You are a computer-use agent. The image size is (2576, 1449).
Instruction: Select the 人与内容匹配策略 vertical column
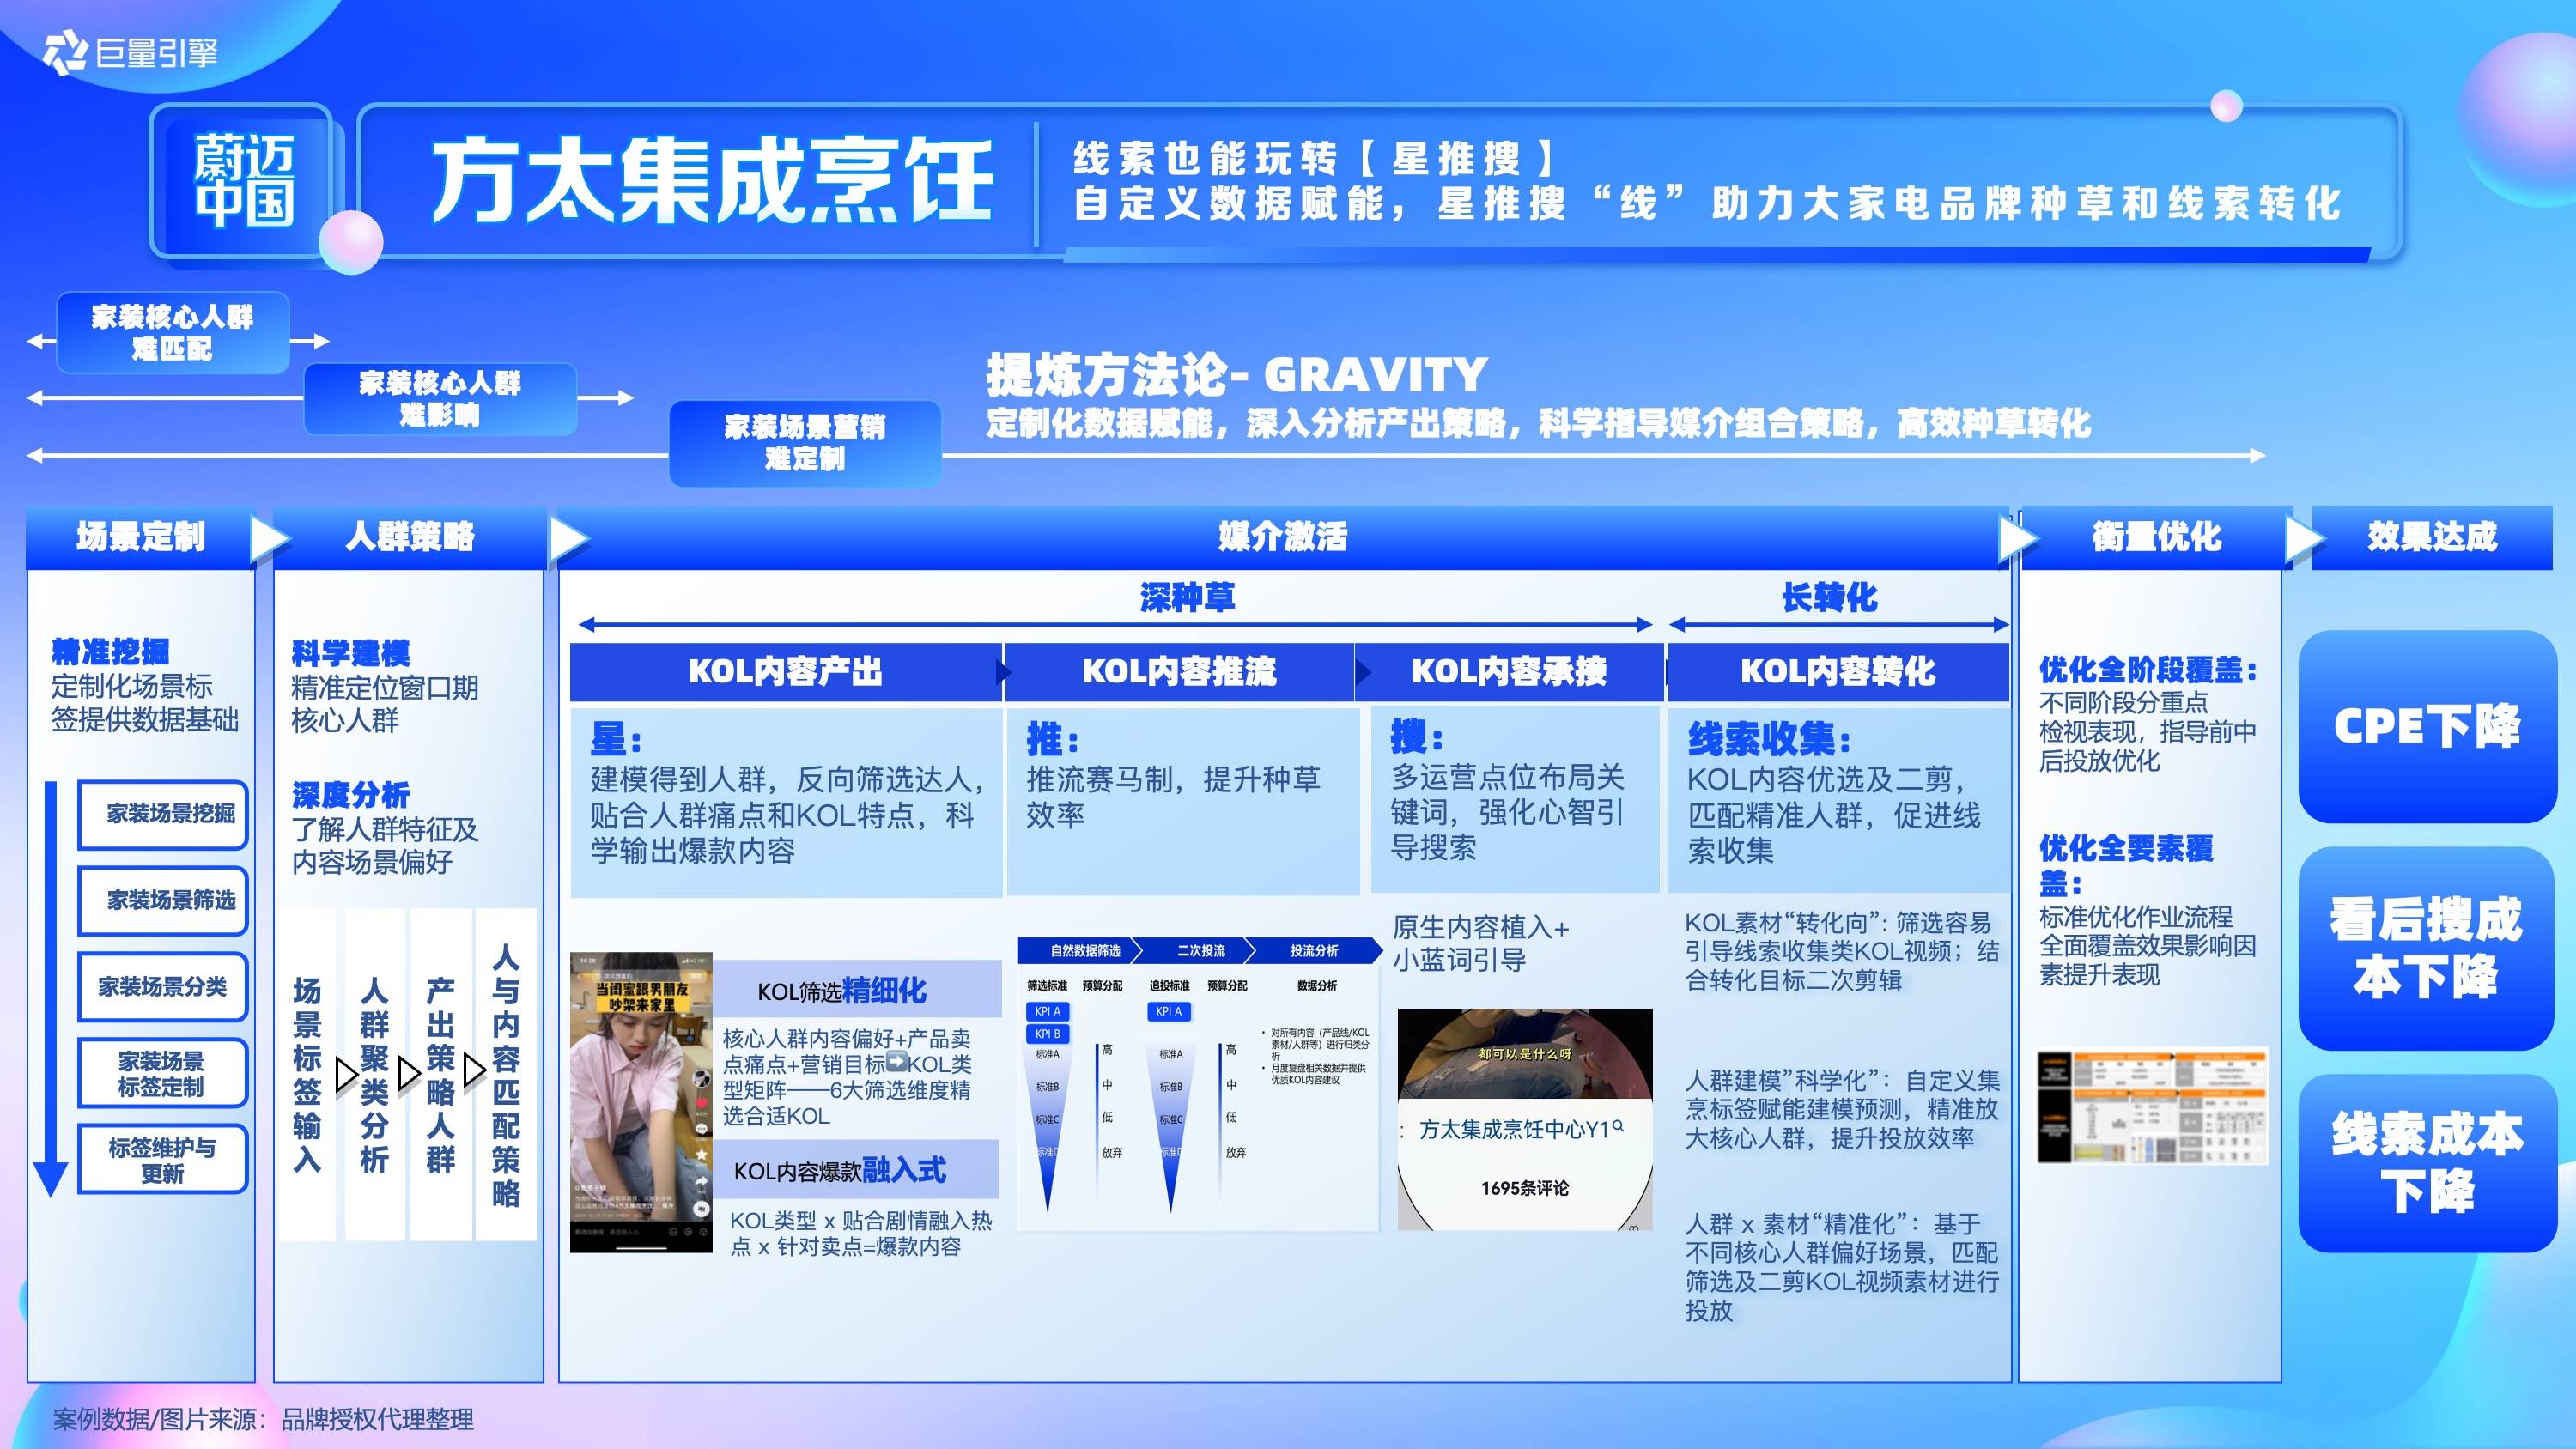pyautogui.click(x=506, y=1075)
